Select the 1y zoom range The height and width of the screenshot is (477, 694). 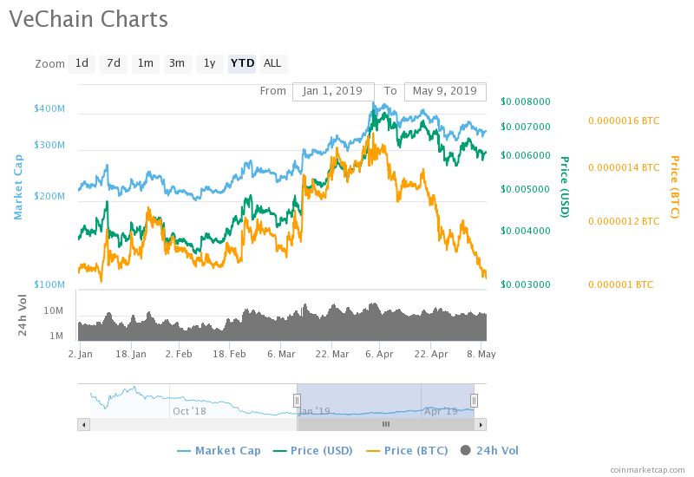pos(209,63)
